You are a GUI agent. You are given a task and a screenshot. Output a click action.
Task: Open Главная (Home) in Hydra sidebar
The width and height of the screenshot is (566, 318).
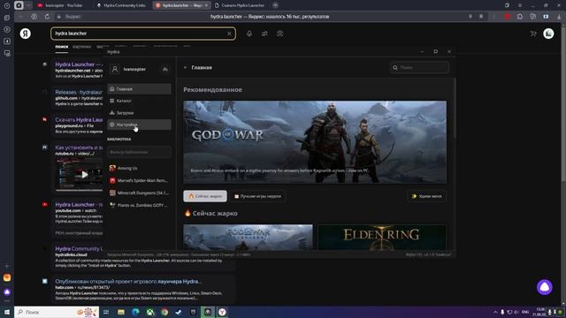139,88
